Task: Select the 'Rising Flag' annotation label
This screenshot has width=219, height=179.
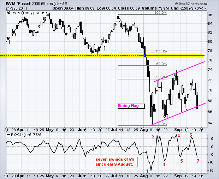Action: point(131,106)
